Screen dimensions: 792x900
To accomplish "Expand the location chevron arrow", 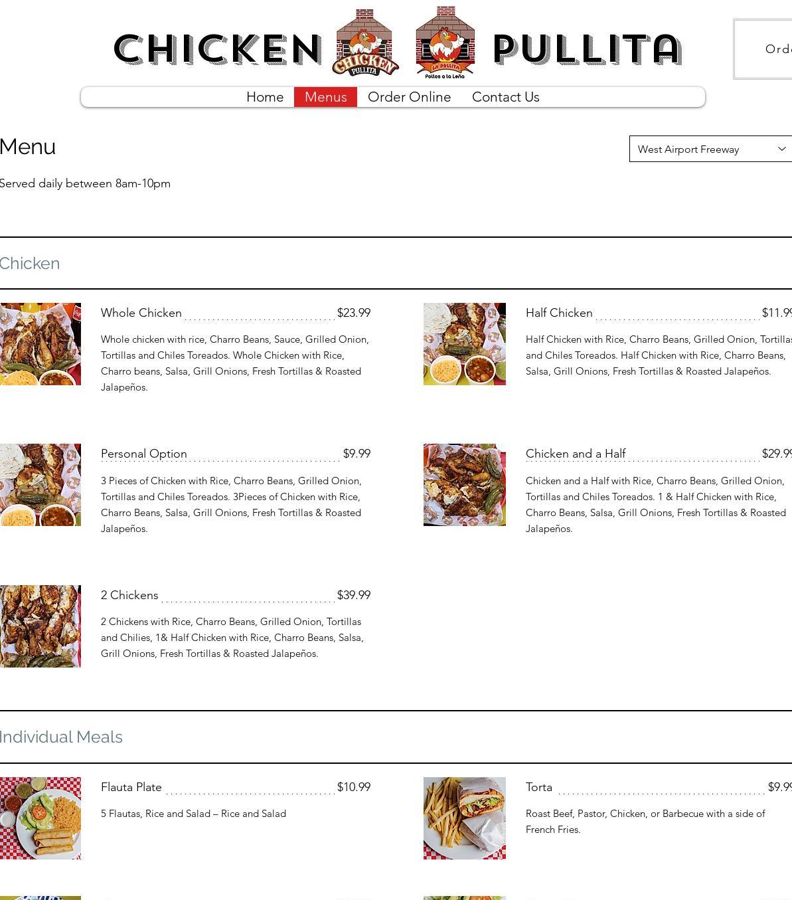I will 781,149.
